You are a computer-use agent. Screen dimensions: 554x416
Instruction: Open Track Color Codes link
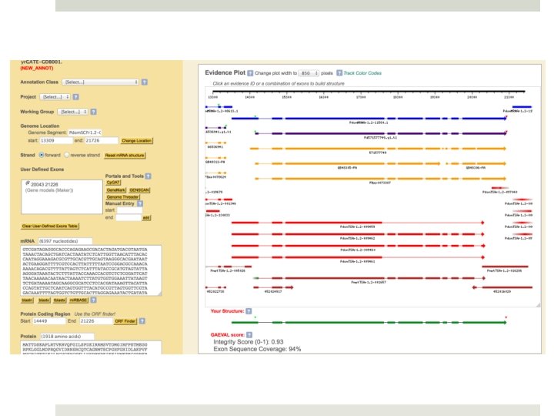pos(362,73)
